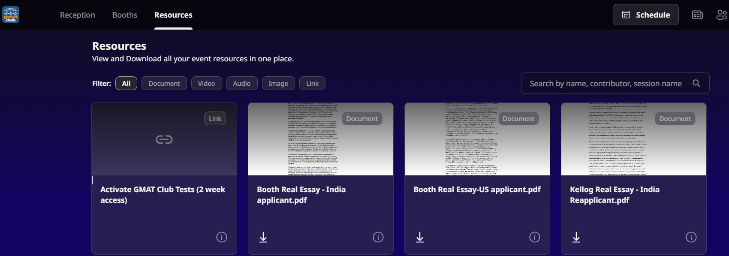Open the Schedule button
This screenshot has width=729, height=256.
(x=645, y=15)
